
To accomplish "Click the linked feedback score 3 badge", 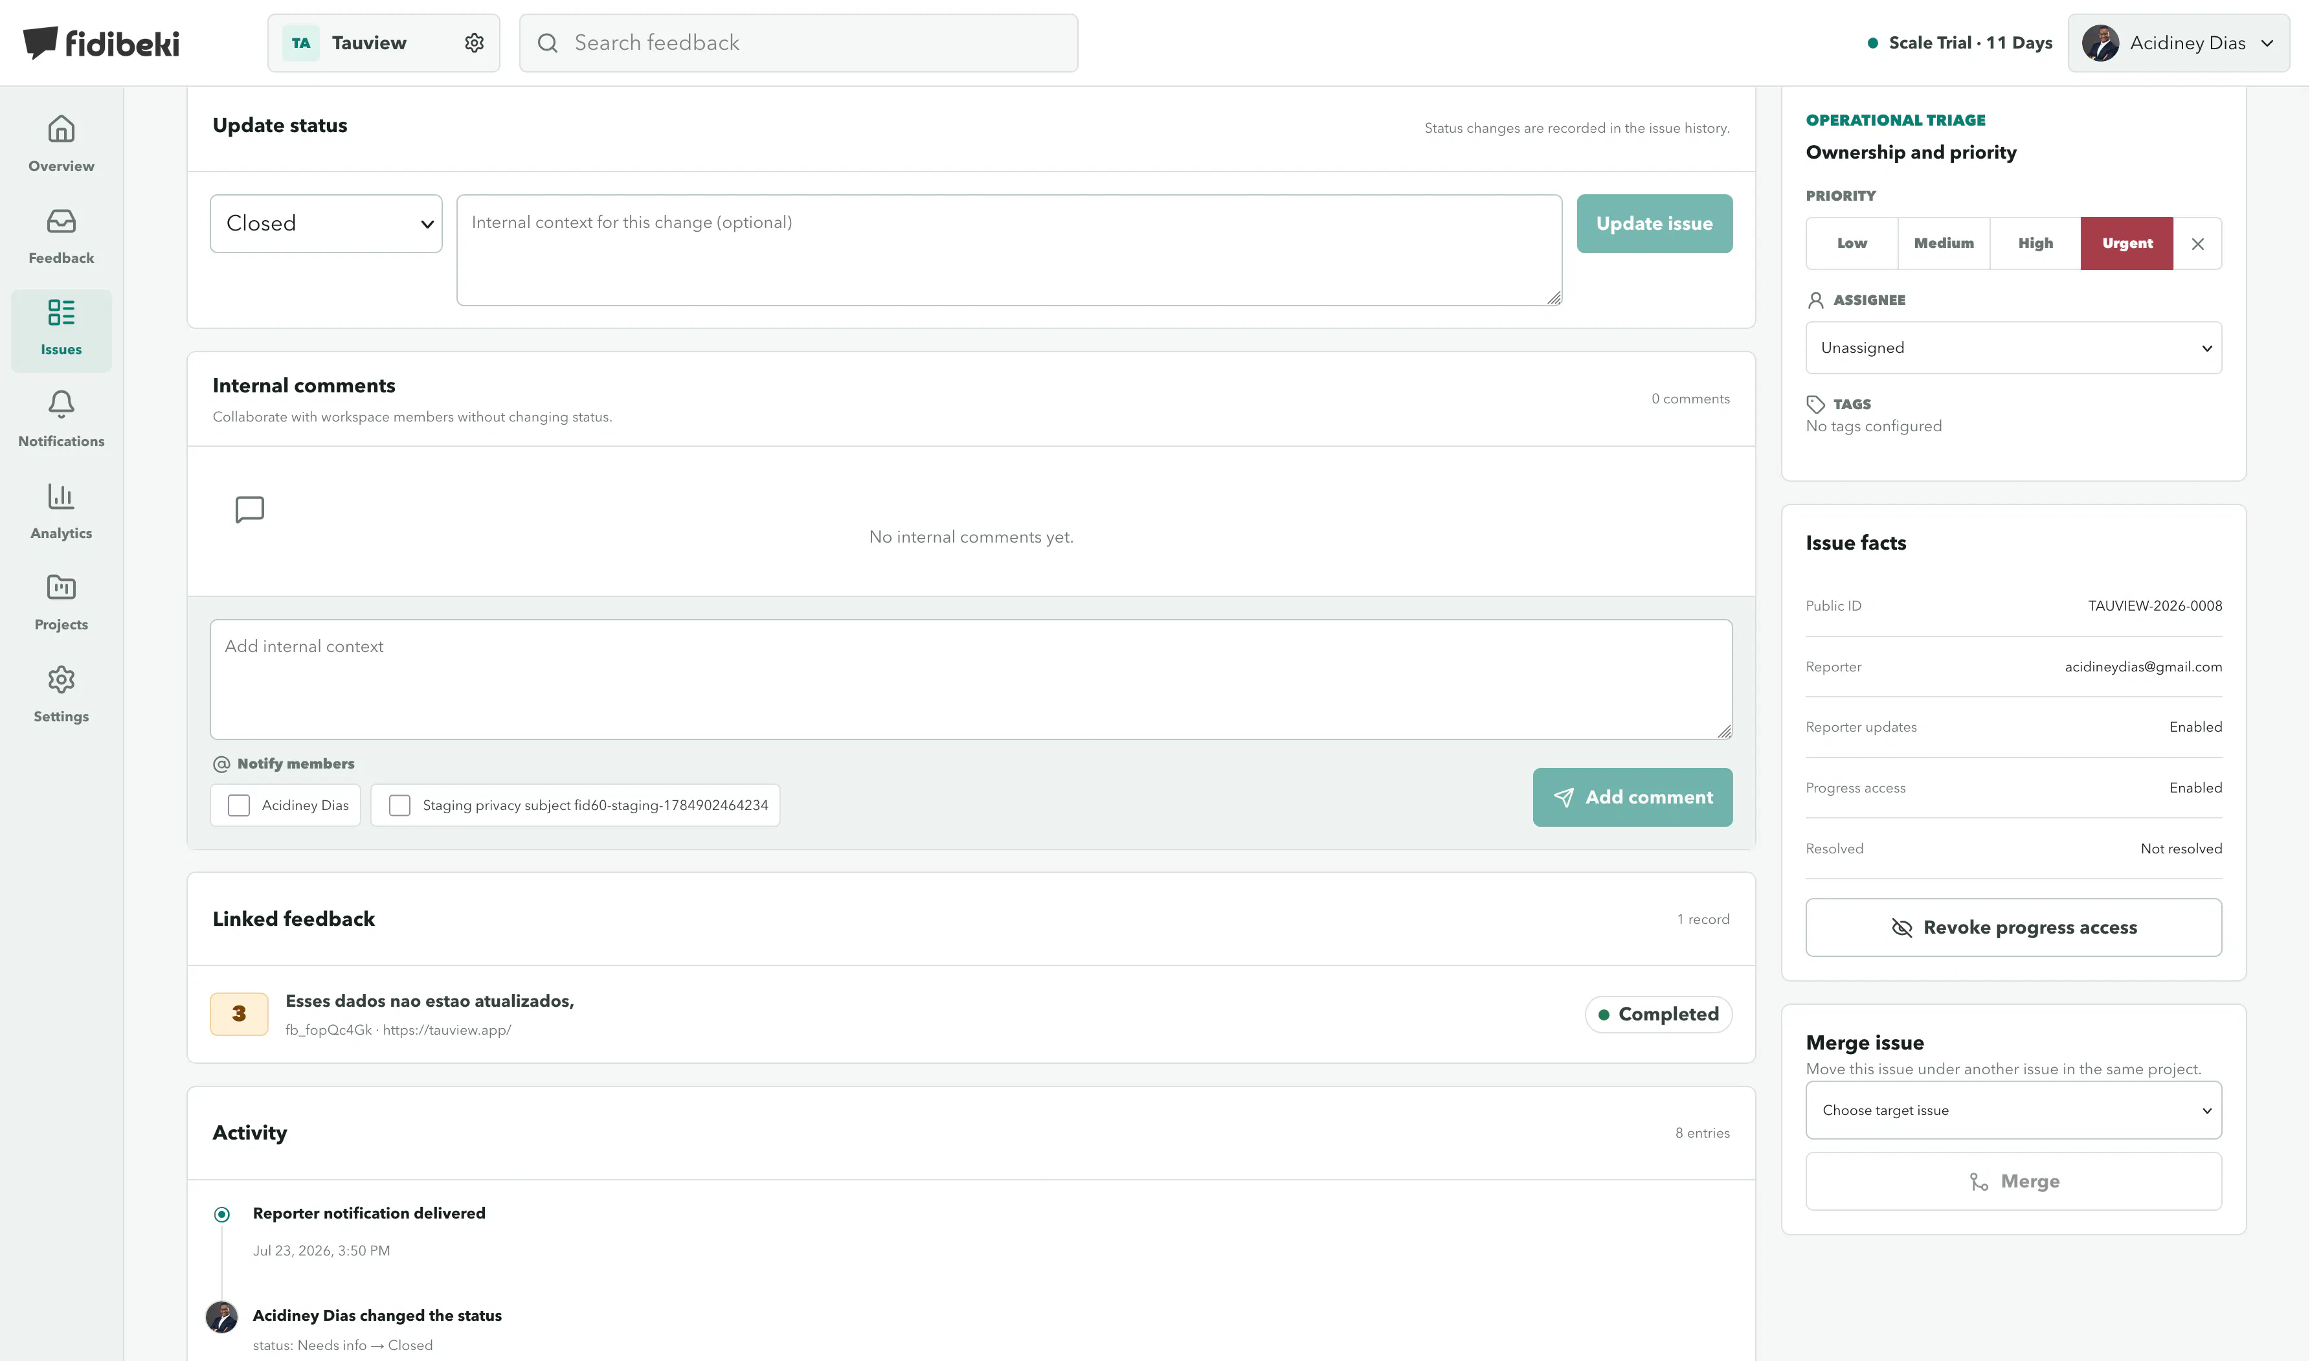I will [240, 1013].
